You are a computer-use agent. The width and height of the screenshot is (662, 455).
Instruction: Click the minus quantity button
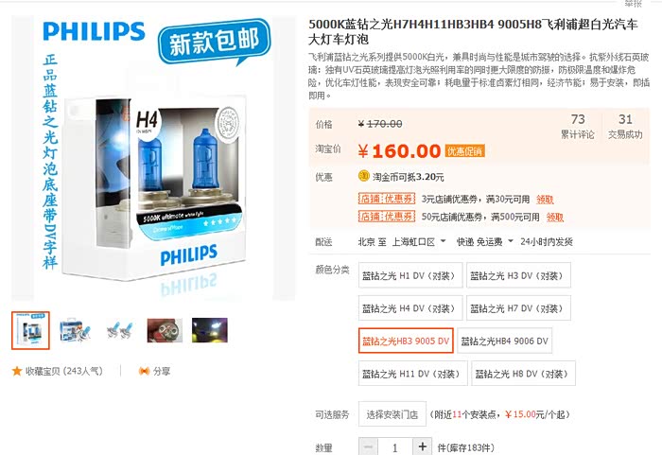pyautogui.click(x=368, y=446)
